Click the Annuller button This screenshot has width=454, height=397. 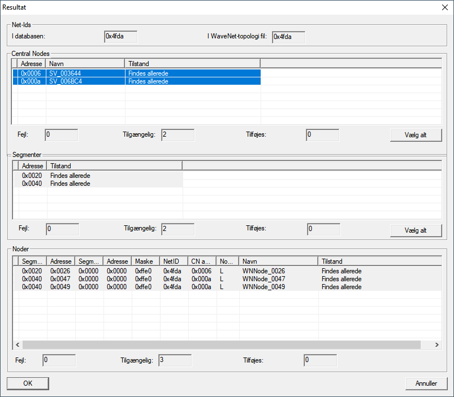click(x=426, y=383)
